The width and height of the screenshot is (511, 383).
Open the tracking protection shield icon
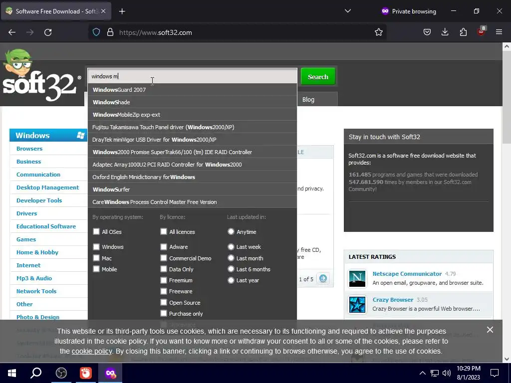tap(96, 32)
